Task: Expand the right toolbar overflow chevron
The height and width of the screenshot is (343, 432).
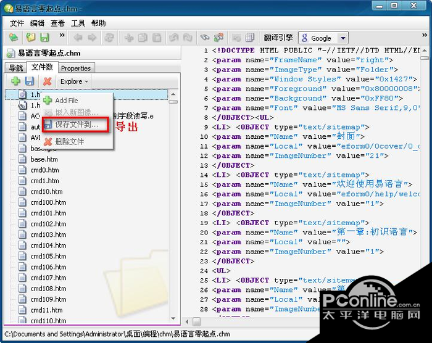Action: 425,35
